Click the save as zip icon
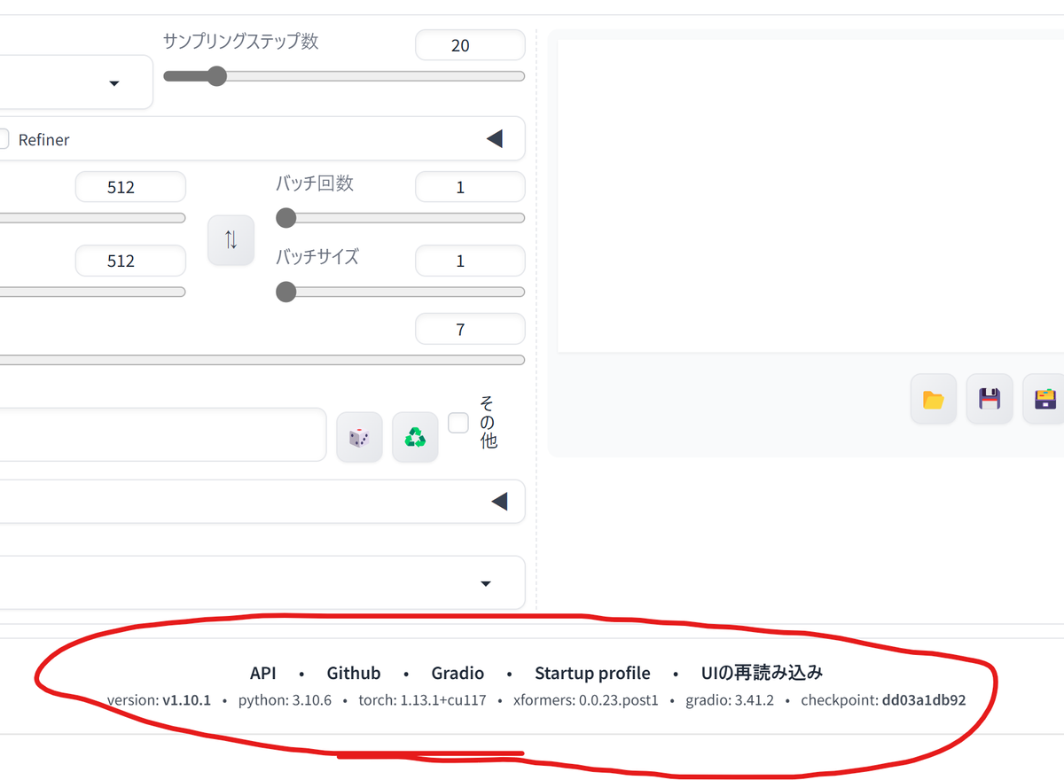Screen dimensions: 1064x780 pos(1044,399)
